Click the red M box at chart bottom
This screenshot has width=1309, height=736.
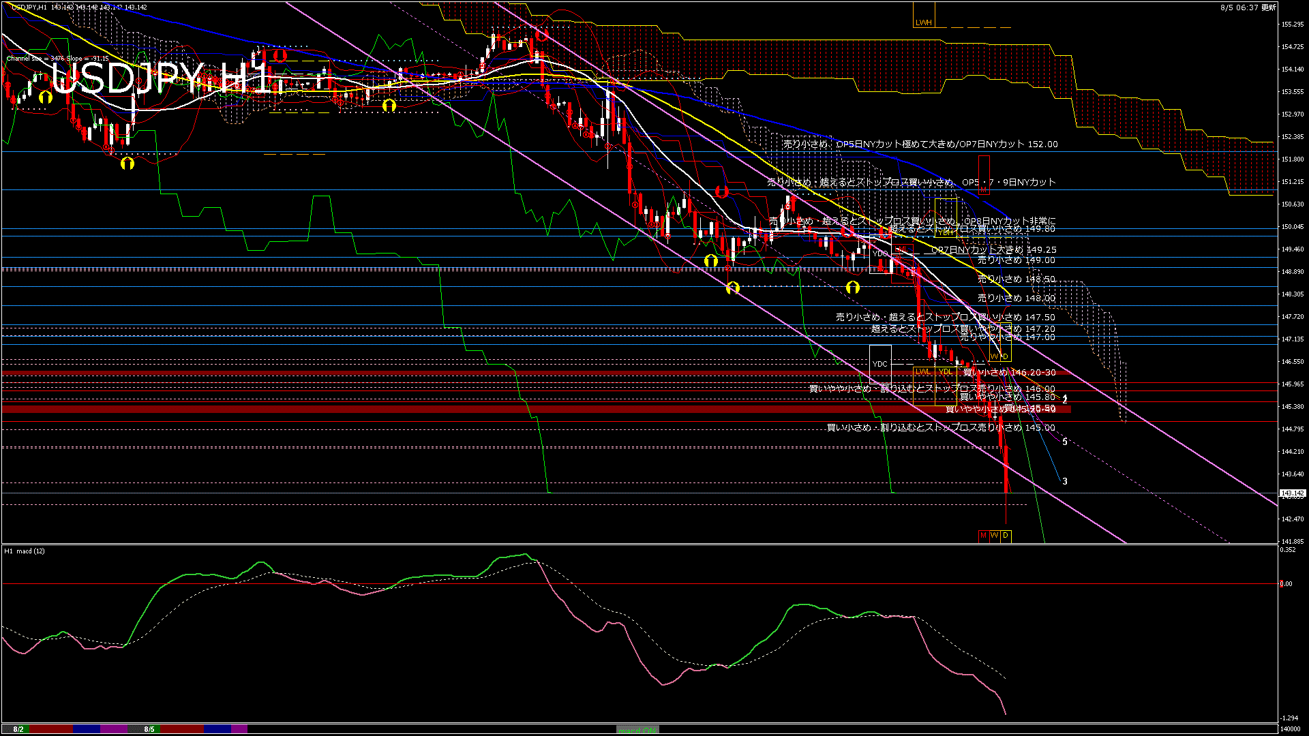[983, 536]
